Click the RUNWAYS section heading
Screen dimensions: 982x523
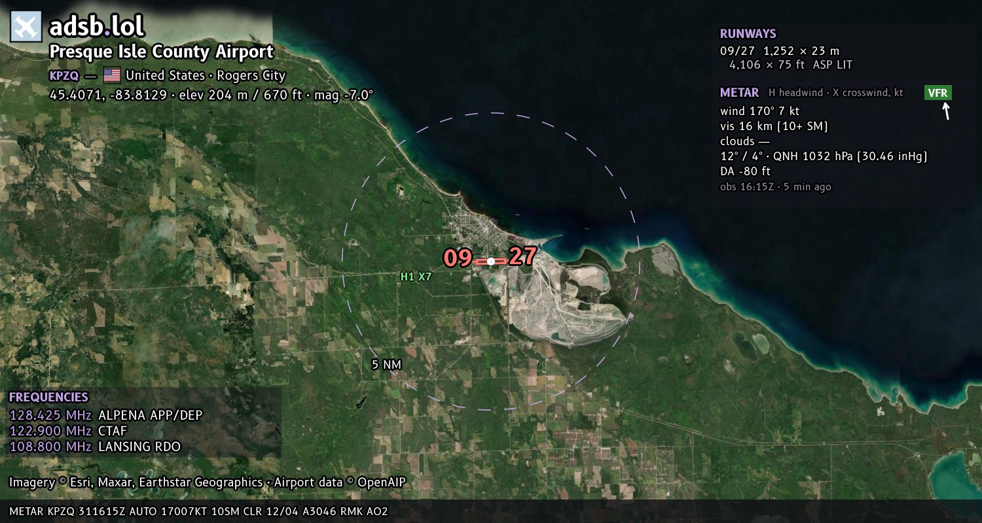[748, 34]
